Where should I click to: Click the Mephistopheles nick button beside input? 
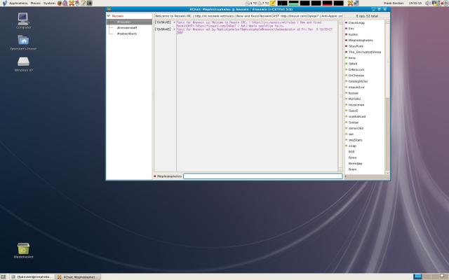point(168,176)
